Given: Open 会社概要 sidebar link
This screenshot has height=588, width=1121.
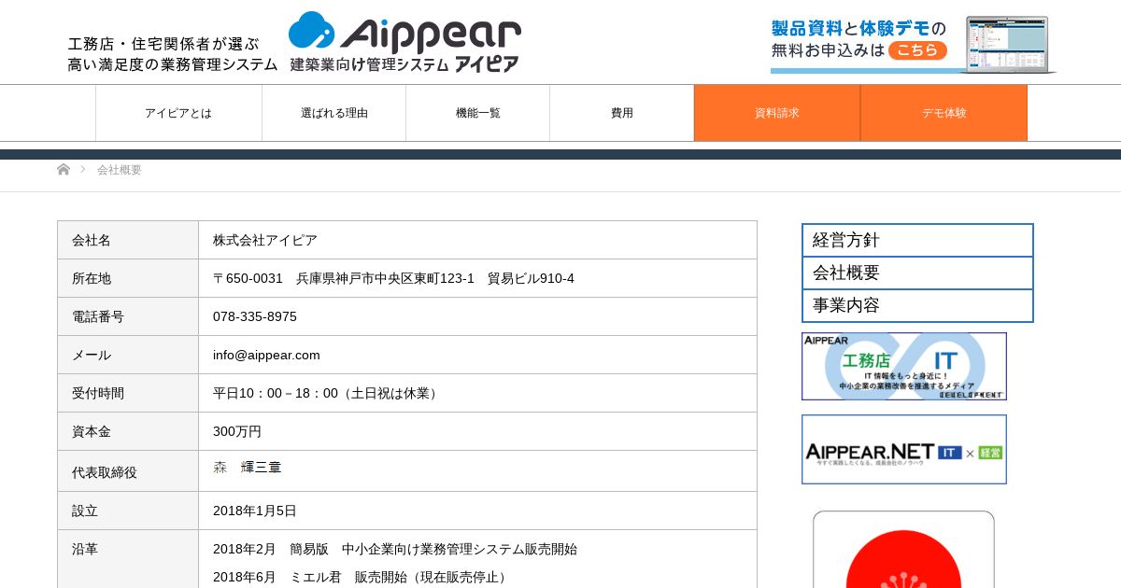Looking at the screenshot, I should tap(917, 273).
